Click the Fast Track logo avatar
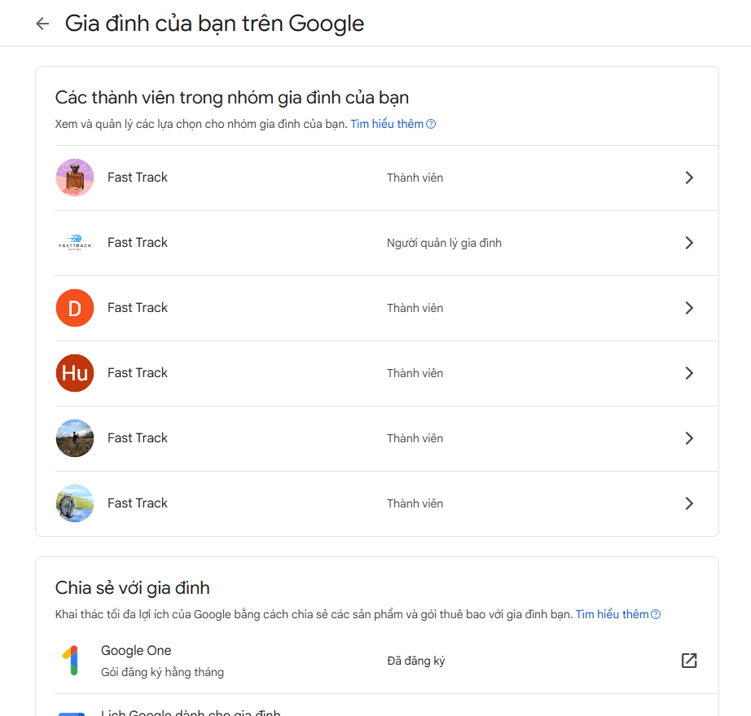Viewport: 751px width, 716px height. point(74,242)
